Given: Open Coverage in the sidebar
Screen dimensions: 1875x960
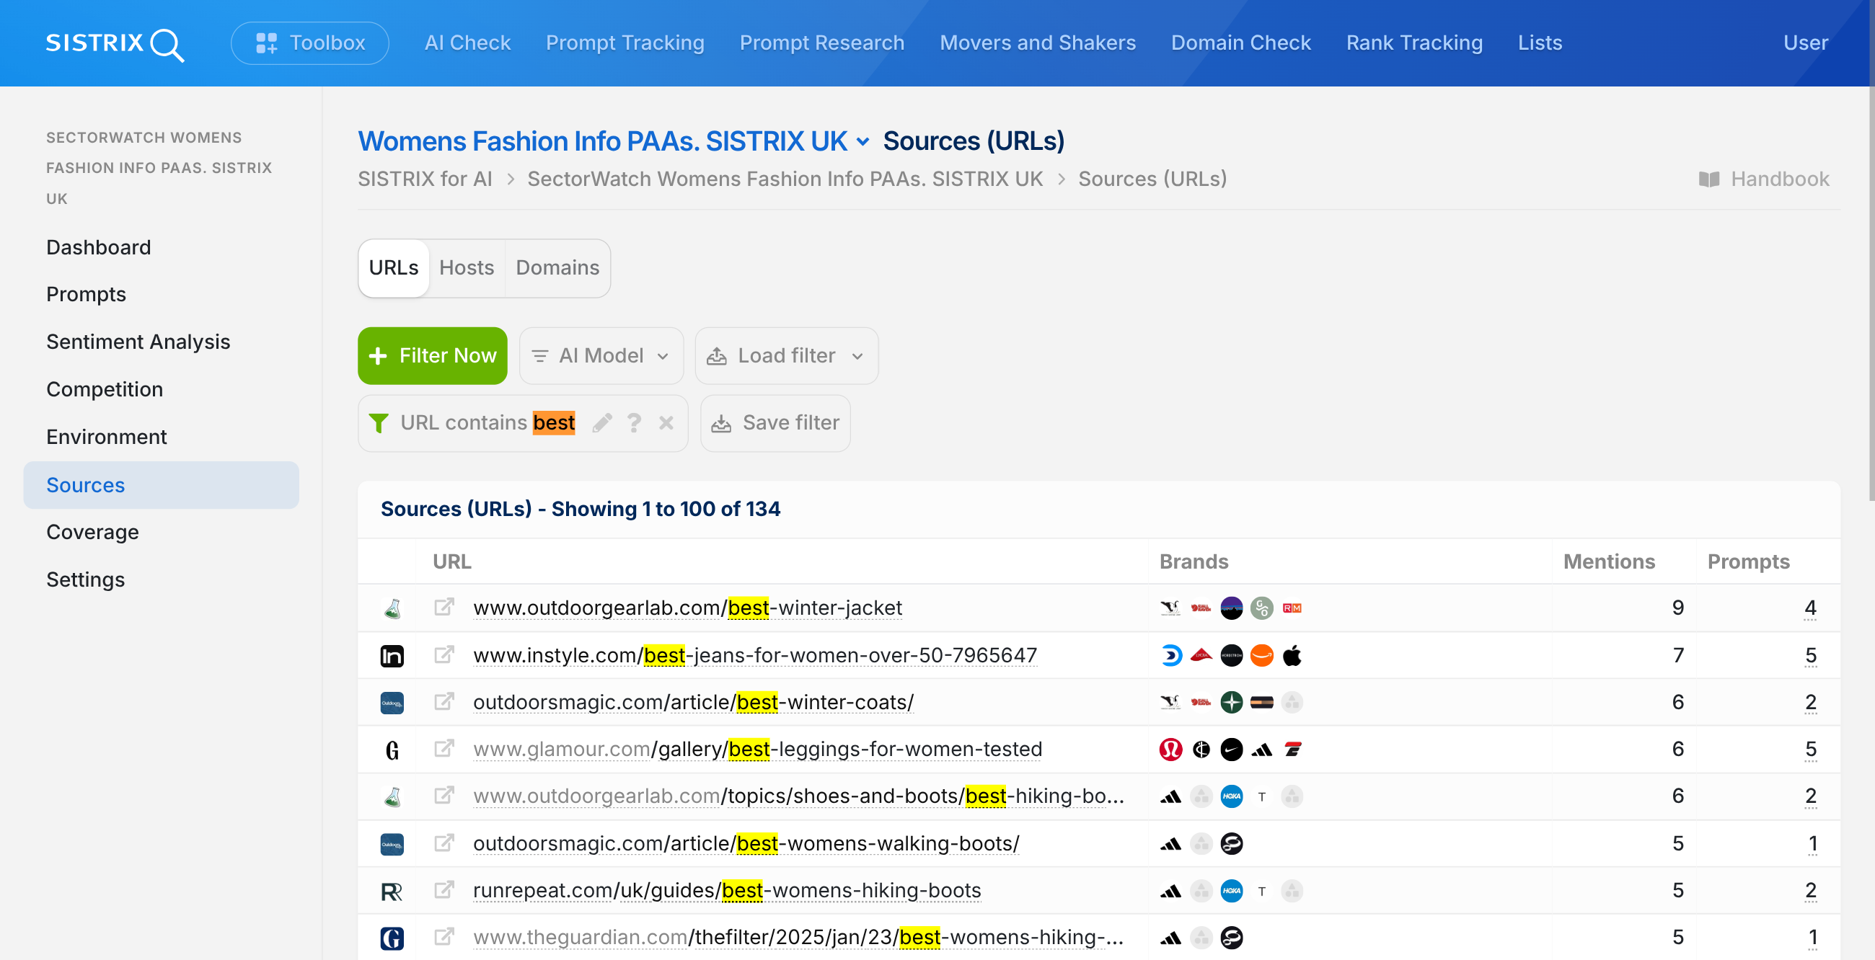Looking at the screenshot, I should coord(92,533).
